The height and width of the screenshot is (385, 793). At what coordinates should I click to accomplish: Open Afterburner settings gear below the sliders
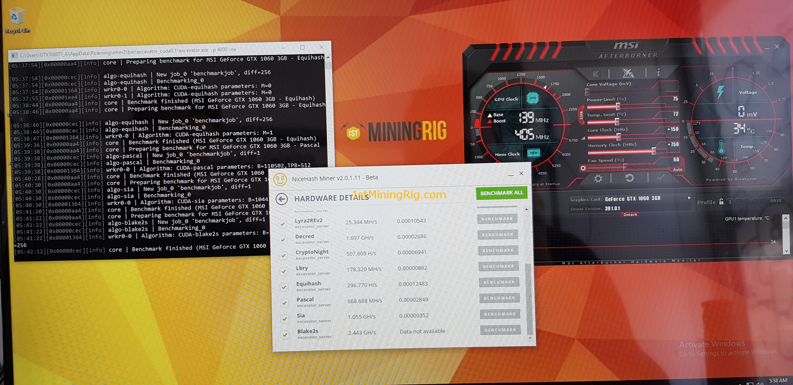pyautogui.click(x=598, y=179)
